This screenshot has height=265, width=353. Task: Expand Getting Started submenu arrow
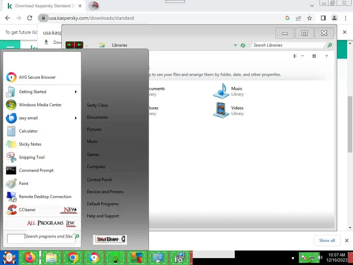(76, 92)
